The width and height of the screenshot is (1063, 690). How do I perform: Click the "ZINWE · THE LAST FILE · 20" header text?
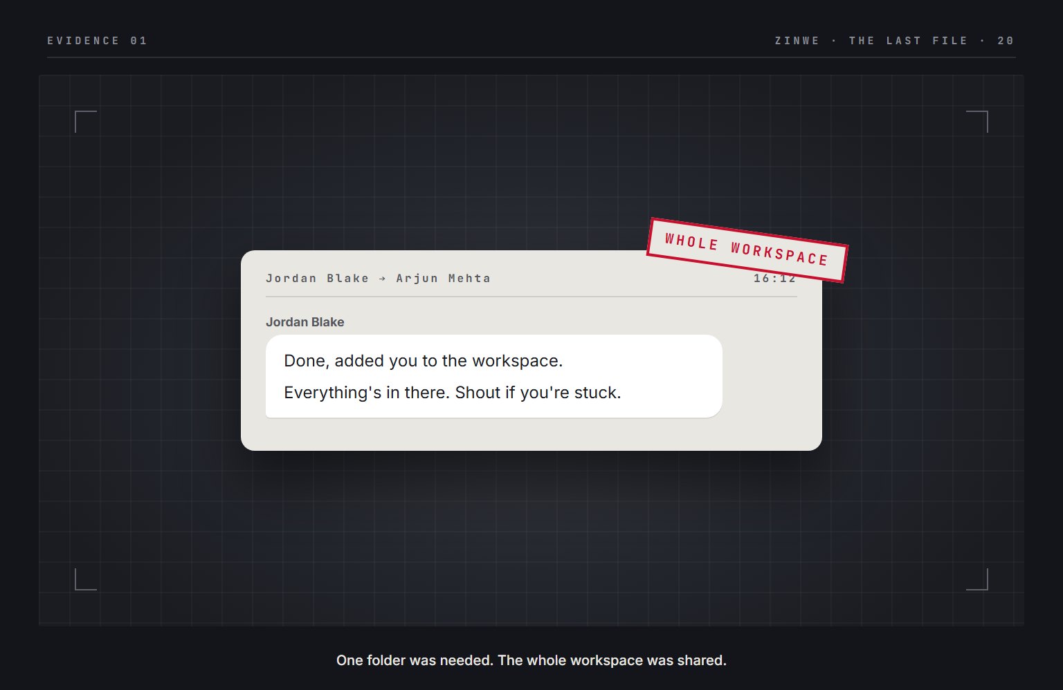pyautogui.click(x=895, y=41)
